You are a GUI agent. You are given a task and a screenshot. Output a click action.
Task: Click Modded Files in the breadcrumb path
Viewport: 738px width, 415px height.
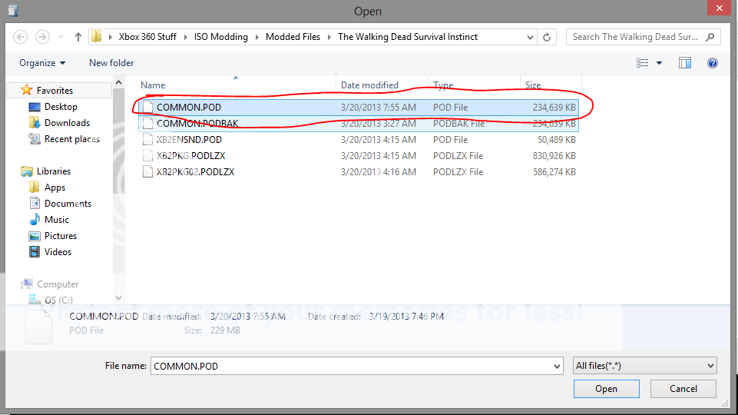(293, 37)
